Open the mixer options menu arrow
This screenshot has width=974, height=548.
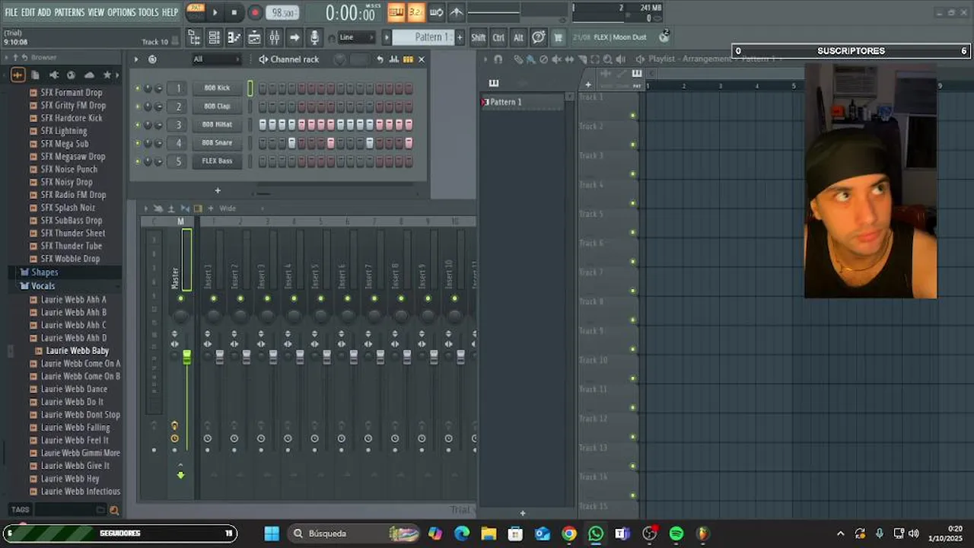146,209
